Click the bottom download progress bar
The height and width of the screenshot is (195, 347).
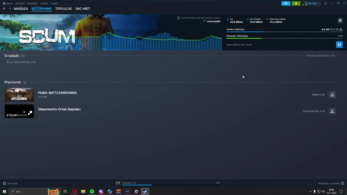[x=171, y=185]
